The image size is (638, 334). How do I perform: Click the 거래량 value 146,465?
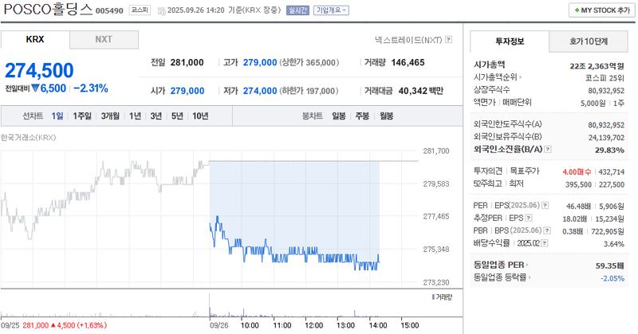(x=408, y=63)
